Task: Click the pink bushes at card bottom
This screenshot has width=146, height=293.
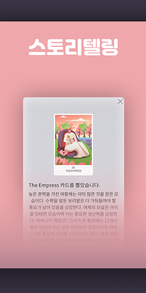Action: point(73,161)
